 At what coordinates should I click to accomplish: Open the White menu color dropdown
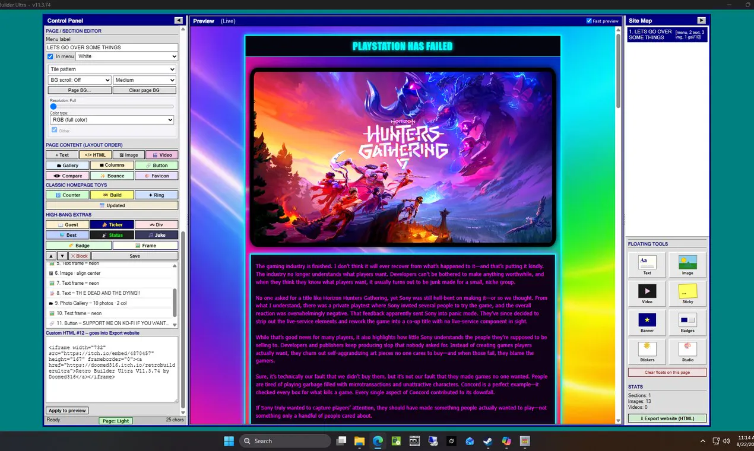(x=127, y=56)
